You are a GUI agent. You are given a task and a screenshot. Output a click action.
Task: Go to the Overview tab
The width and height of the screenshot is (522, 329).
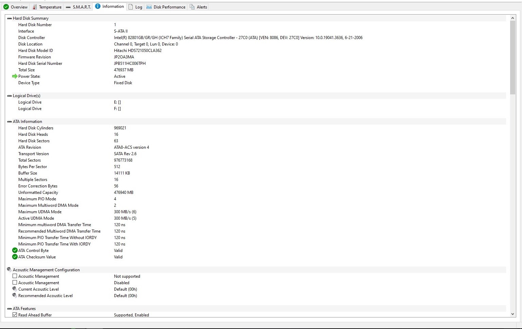(x=16, y=7)
